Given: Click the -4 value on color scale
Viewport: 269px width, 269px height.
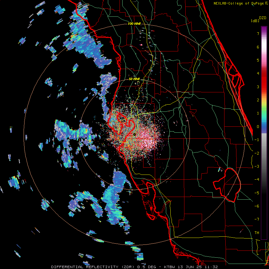Looking at the screenshot, I should tap(257, 180).
